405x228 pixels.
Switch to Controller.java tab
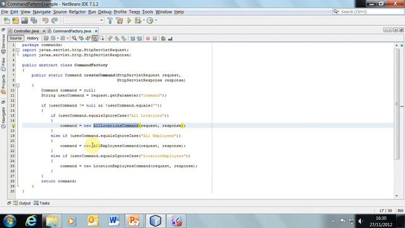(x=26, y=31)
